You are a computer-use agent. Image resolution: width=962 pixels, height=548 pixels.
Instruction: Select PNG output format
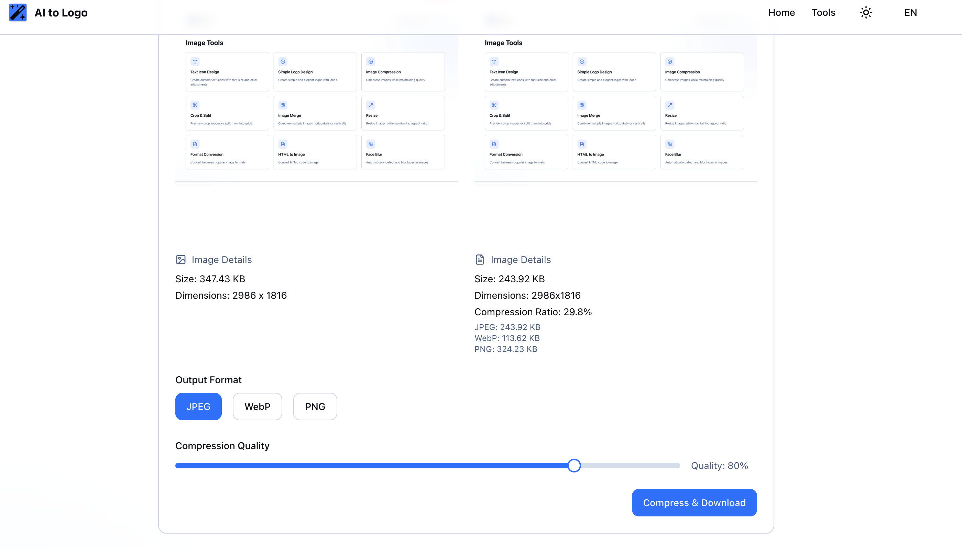pos(315,407)
